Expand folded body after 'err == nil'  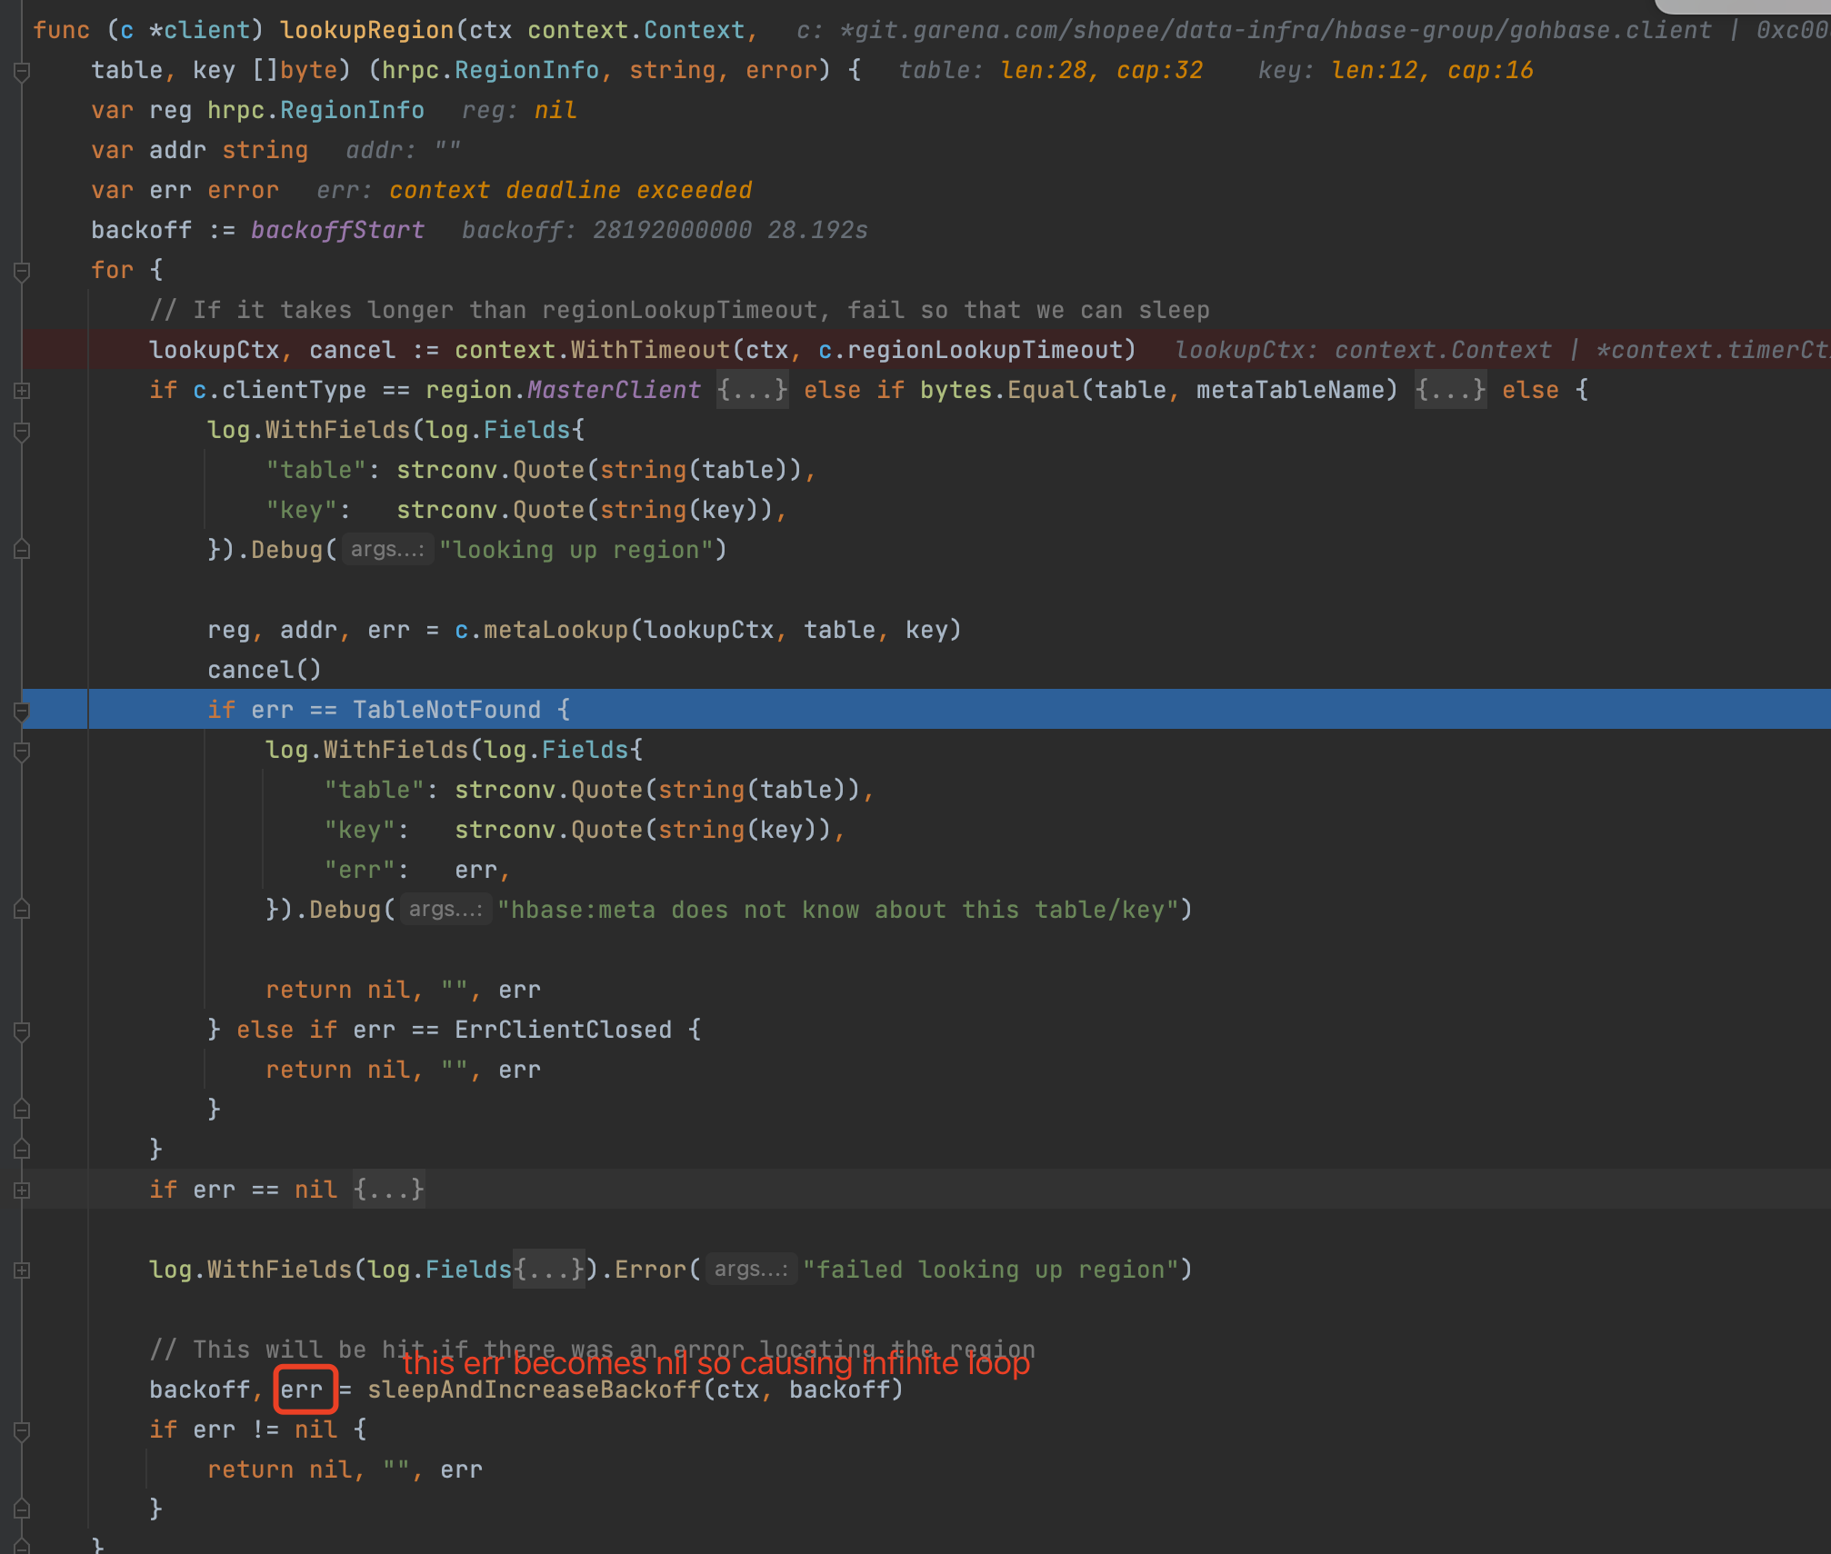(389, 1190)
